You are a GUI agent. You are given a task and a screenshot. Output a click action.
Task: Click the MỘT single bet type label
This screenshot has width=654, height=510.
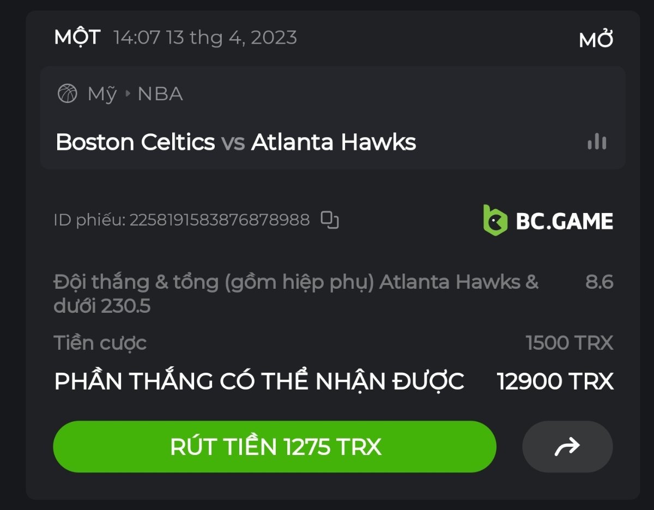pos(77,38)
